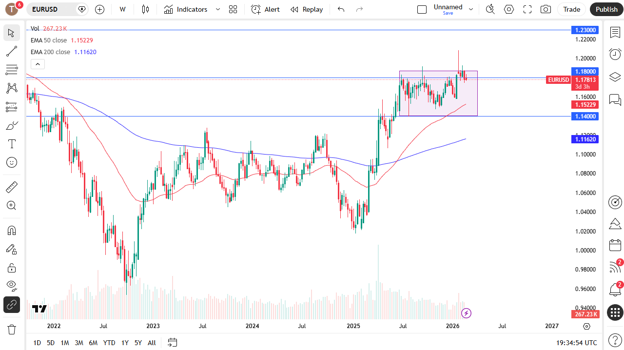624x350 pixels.
Task: Open chart settings via the gear icon
Action: pos(508,9)
